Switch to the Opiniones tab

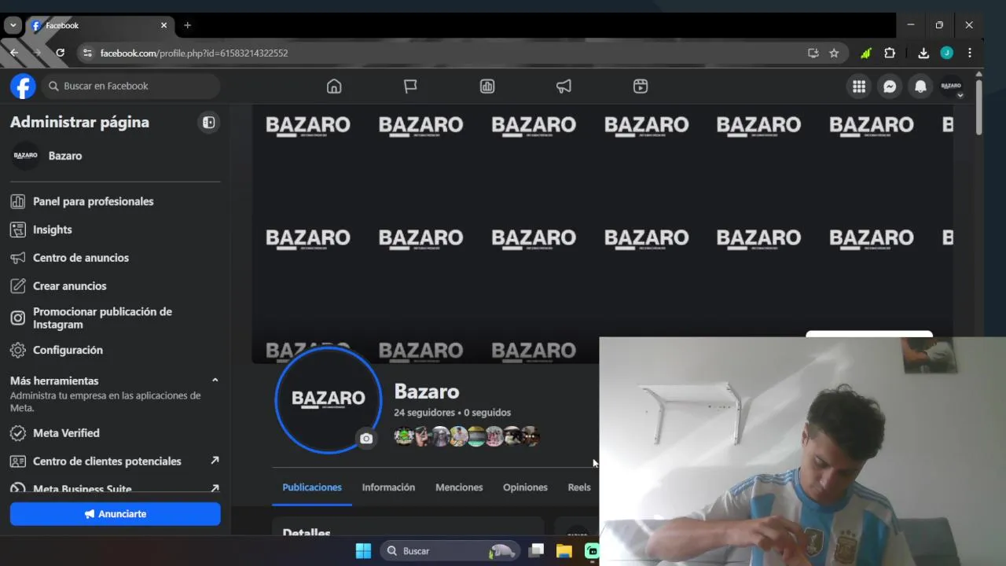[x=525, y=487]
